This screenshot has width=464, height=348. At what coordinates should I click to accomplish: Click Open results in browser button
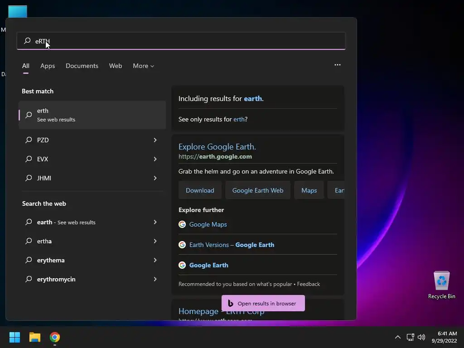(263, 303)
